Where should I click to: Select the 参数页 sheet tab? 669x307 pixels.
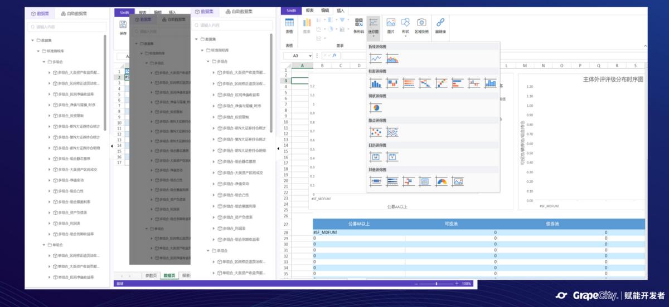coord(151,275)
